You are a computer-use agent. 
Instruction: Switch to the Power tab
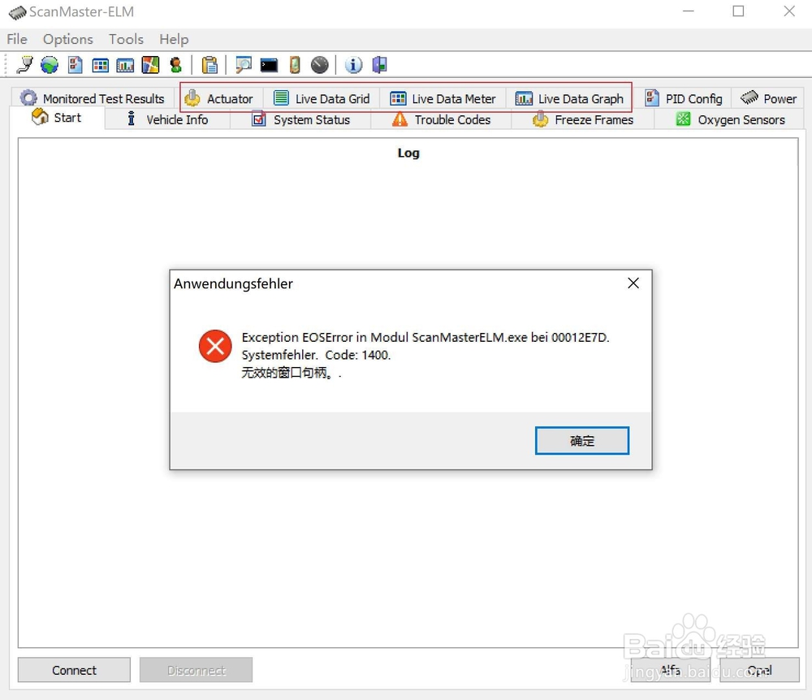pos(768,98)
